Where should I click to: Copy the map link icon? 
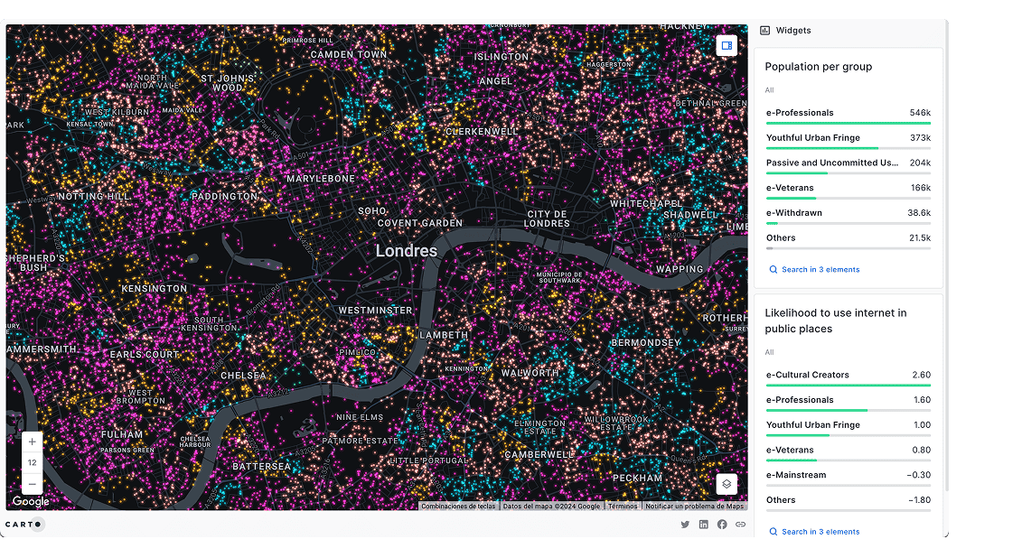click(x=741, y=525)
